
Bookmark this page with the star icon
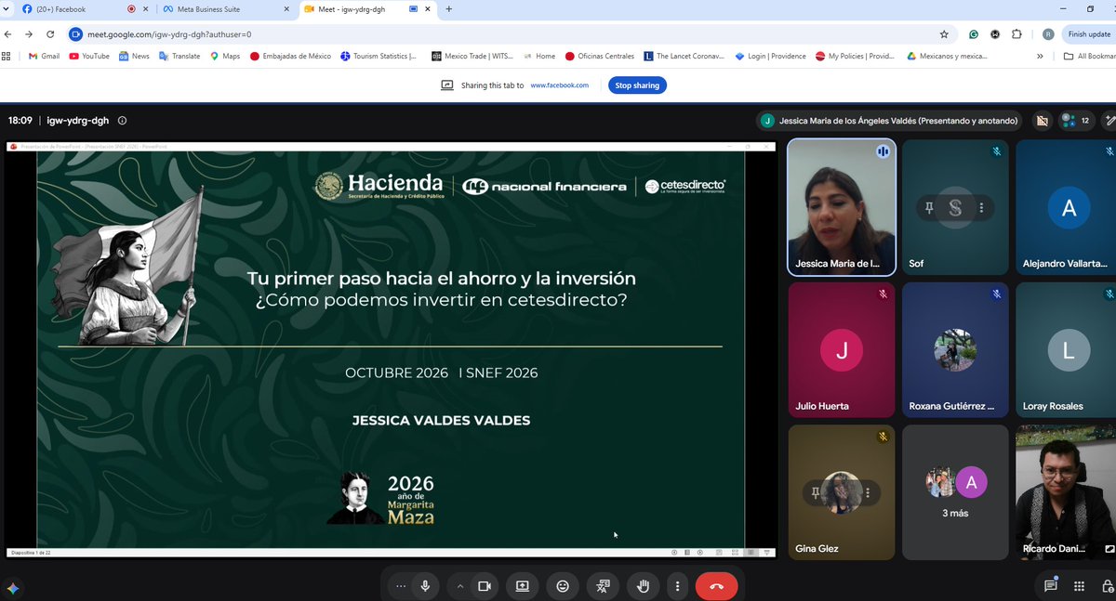(944, 33)
